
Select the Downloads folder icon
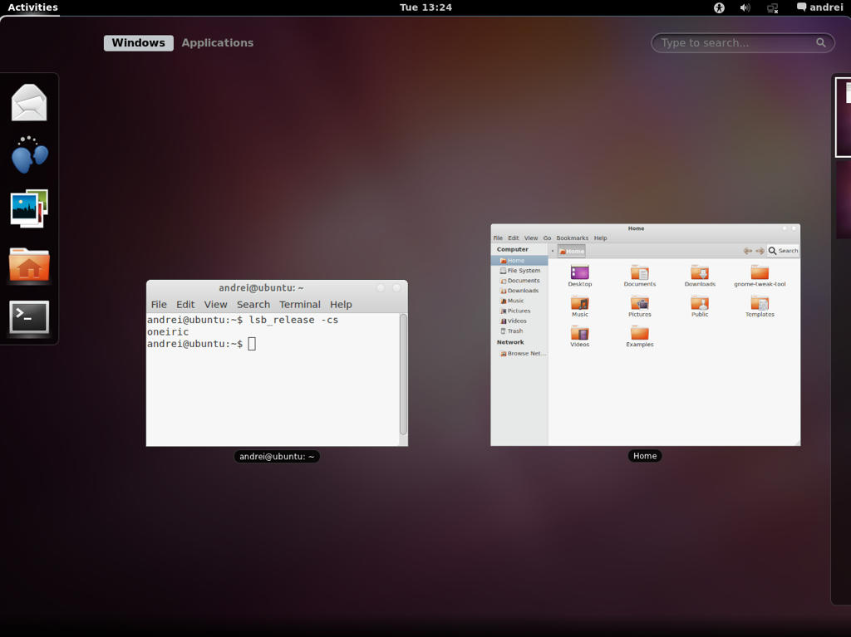coord(700,275)
